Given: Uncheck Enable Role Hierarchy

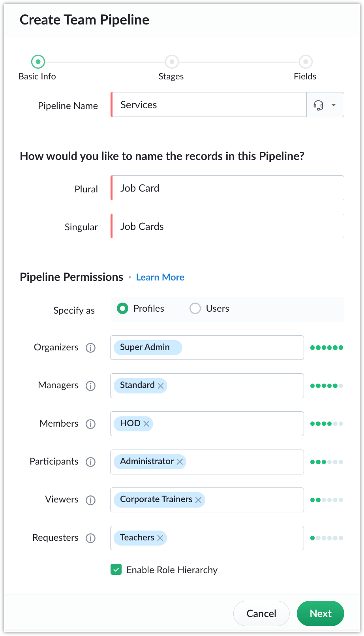Looking at the screenshot, I should coord(116,570).
